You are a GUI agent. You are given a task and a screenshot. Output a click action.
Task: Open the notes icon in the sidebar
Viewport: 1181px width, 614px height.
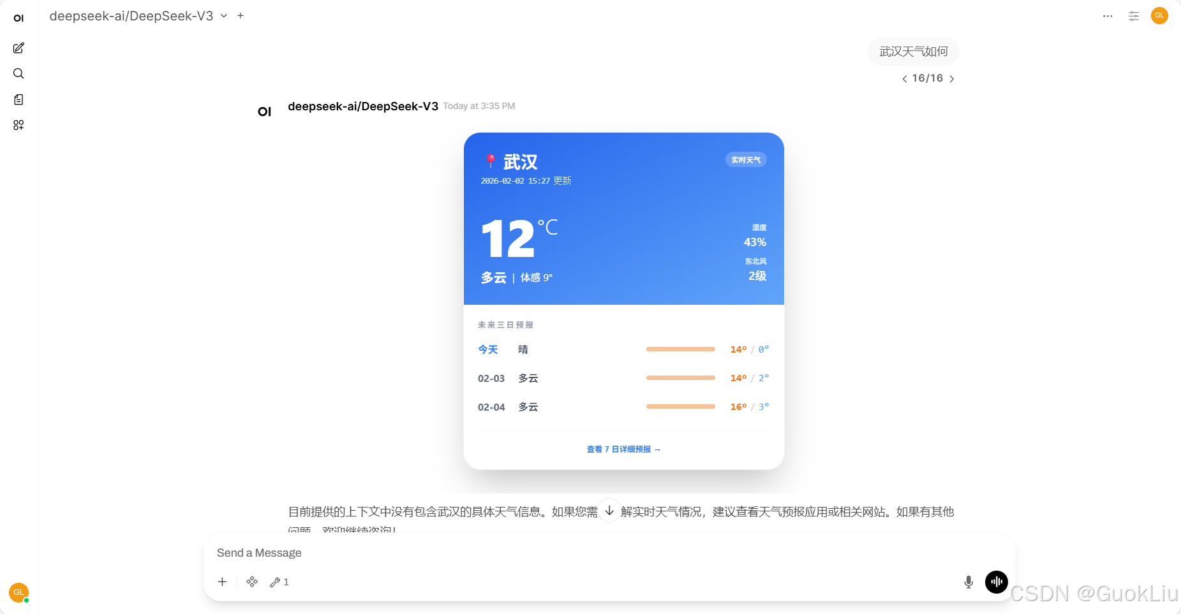coord(19,99)
